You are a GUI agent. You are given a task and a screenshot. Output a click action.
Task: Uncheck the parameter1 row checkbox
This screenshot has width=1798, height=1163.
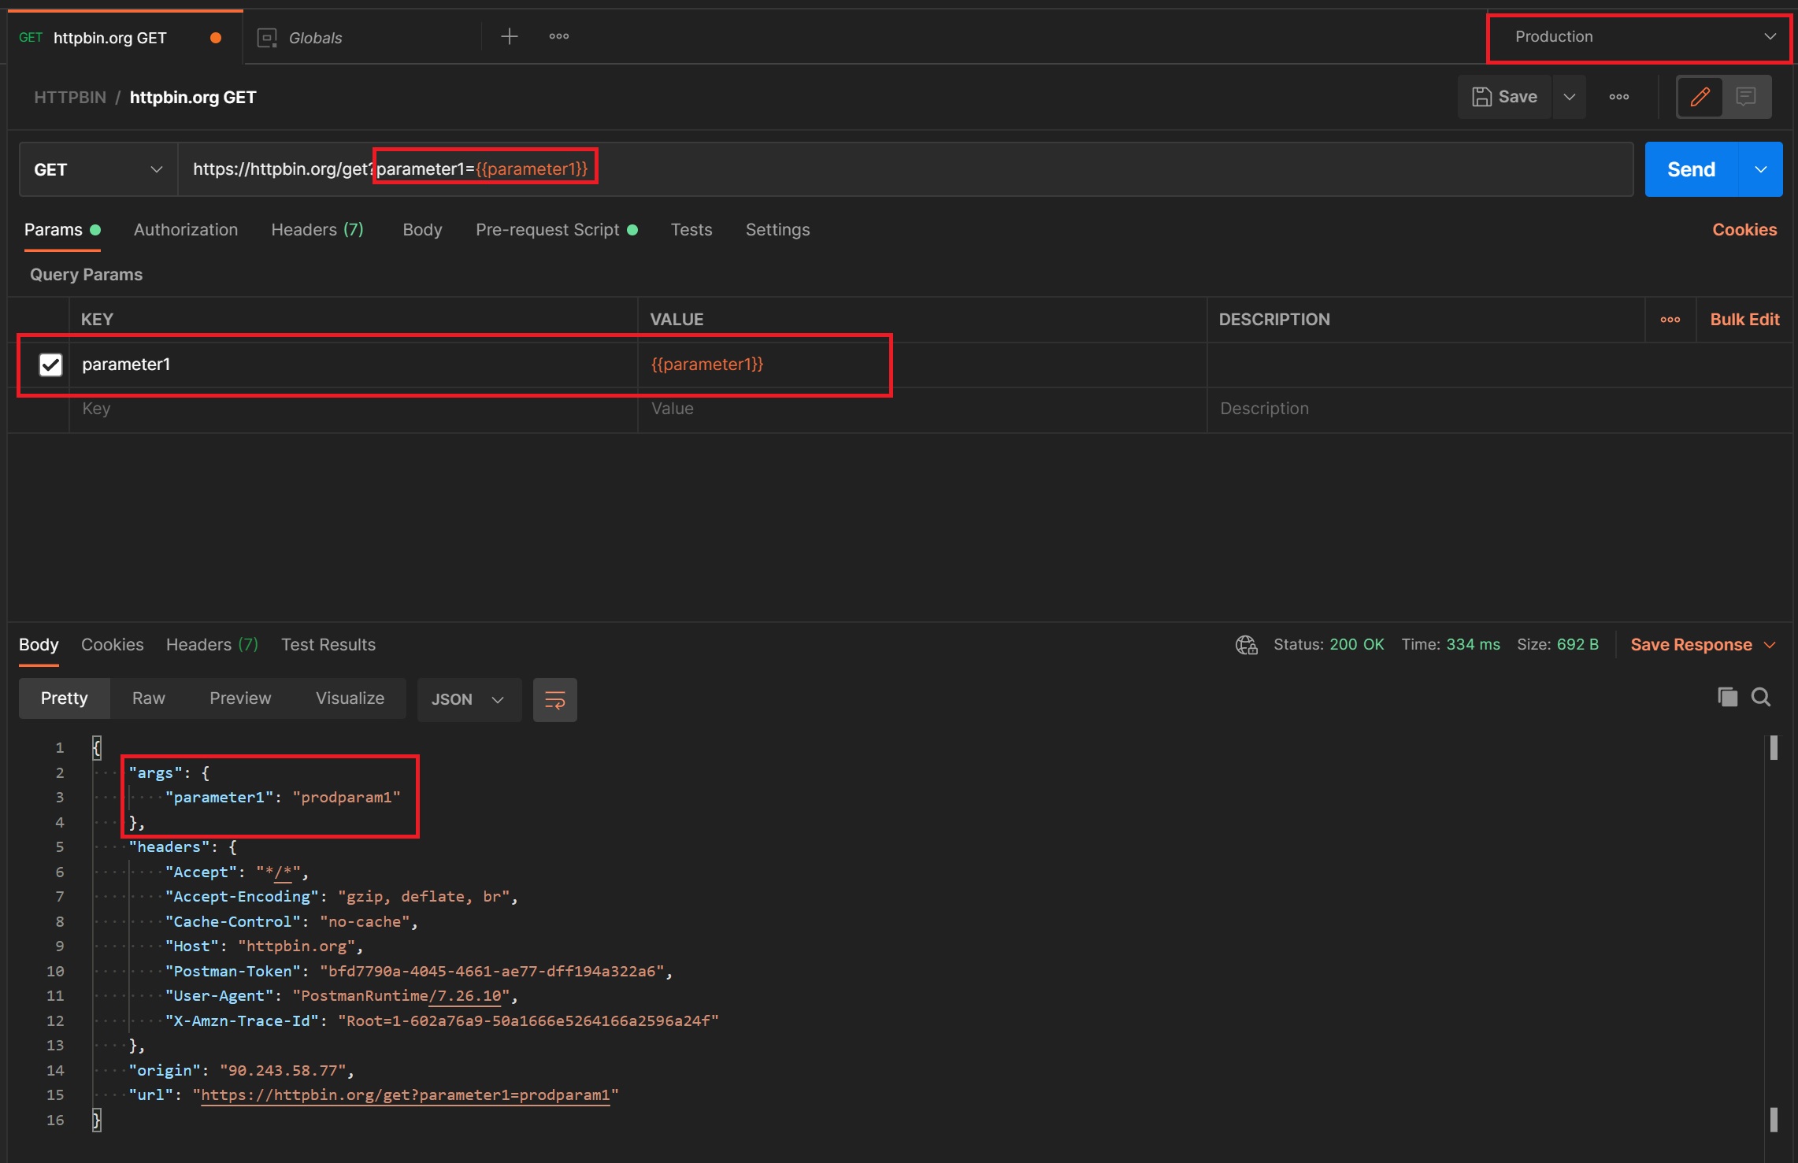click(x=50, y=365)
